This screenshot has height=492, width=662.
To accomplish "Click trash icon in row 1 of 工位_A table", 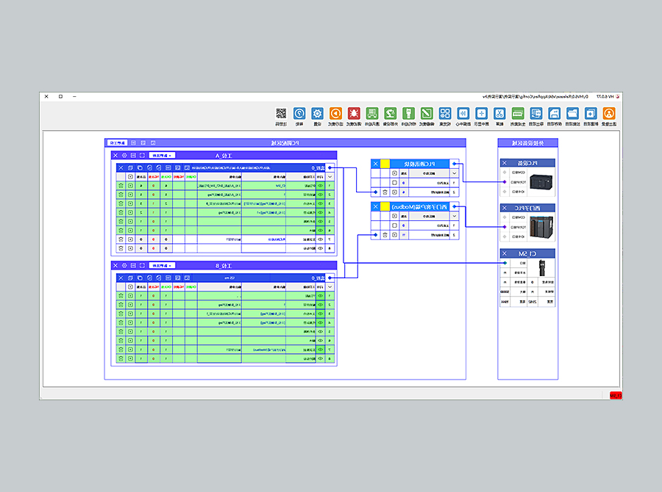I will pyautogui.click(x=121, y=186).
